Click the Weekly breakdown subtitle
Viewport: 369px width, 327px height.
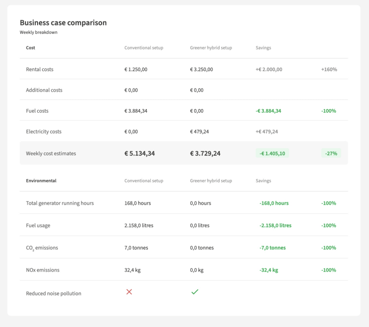click(38, 32)
